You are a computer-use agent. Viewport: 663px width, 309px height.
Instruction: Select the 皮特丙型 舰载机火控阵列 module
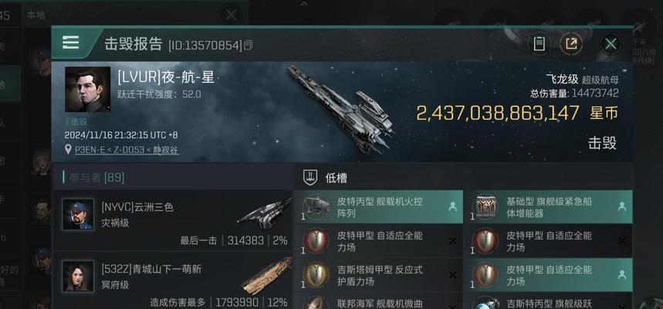(378, 207)
